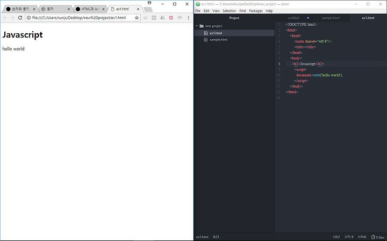Open the File menu in Atom
The width and height of the screenshot is (387, 241).
click(x=198, y=11)
